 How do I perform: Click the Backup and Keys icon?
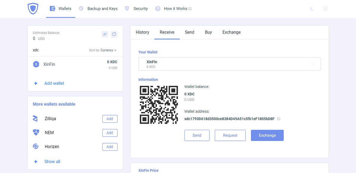point(81,9)
